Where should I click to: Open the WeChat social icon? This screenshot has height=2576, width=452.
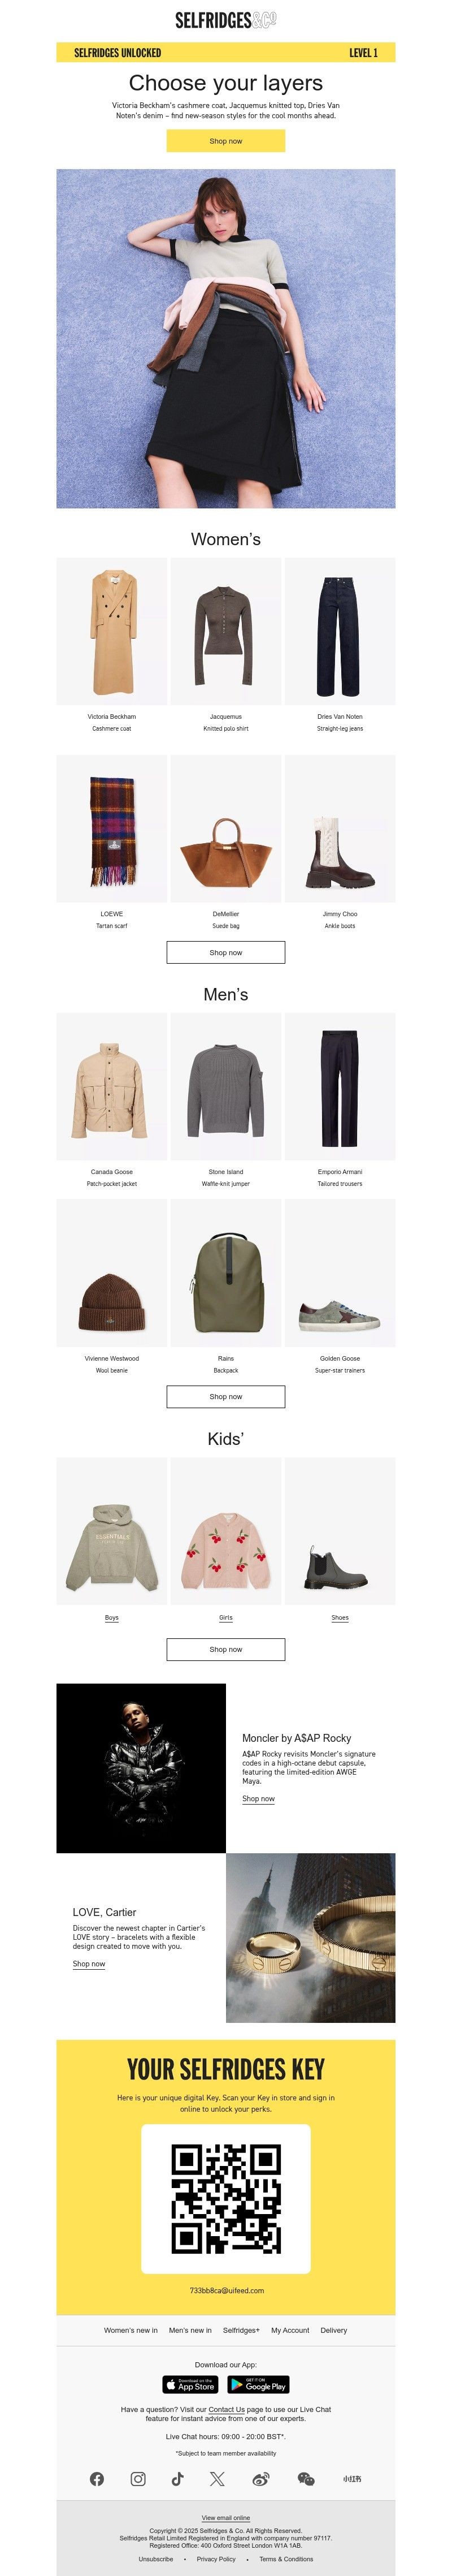click(306, 2478)
